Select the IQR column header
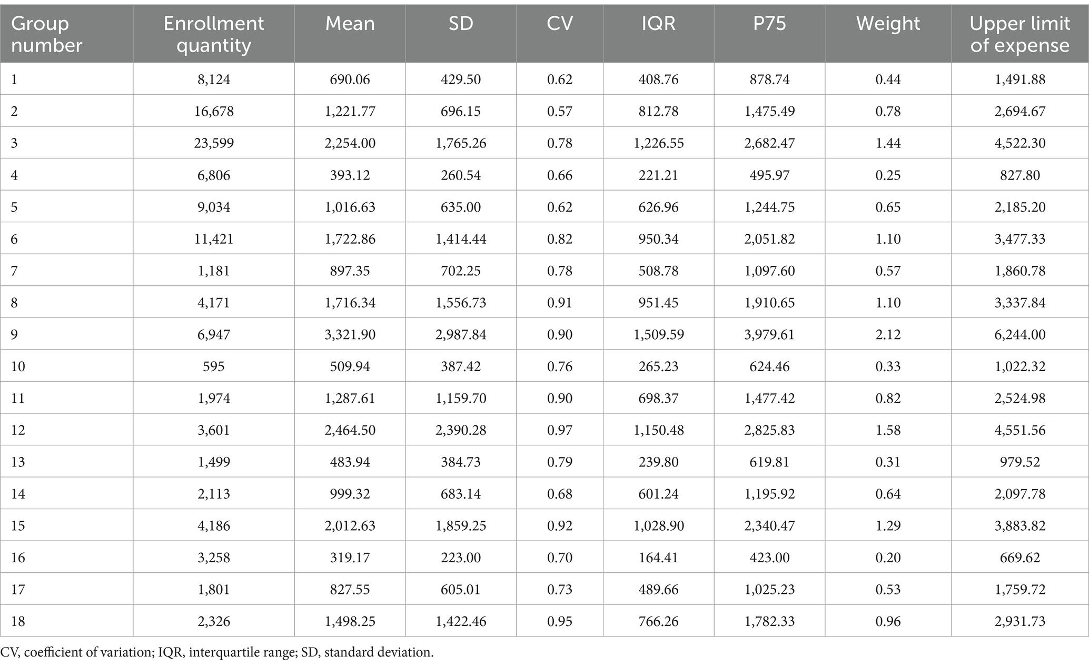Image resolution: width=1089 pixels, height=666 pixels. tap(658, 24)
